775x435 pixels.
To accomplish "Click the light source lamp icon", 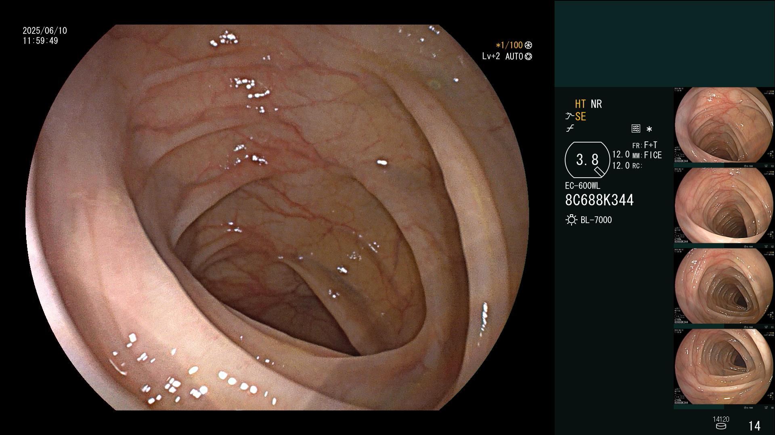I will pos(571,220).
